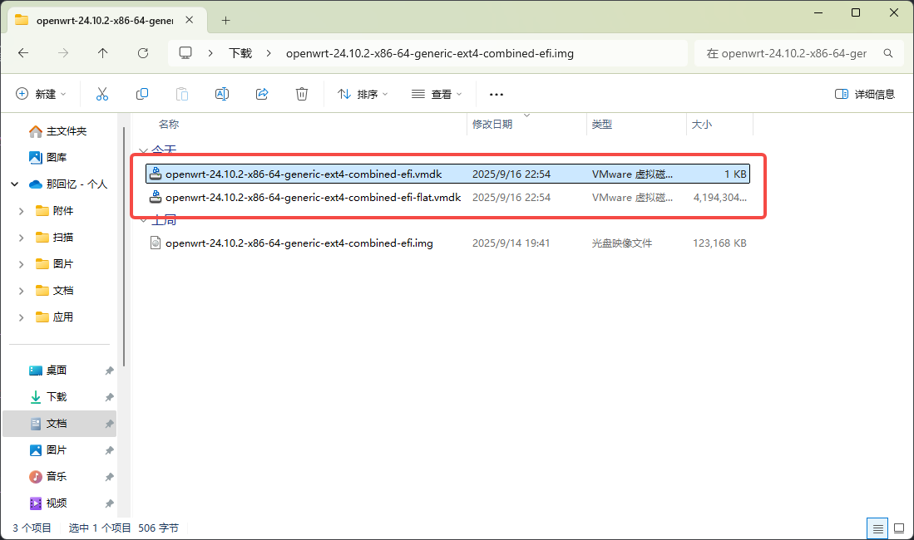Open 主文件夹 in sidebar
This screenshot has height=540, width=914.
pyautogui.click(x=58, y=131)
